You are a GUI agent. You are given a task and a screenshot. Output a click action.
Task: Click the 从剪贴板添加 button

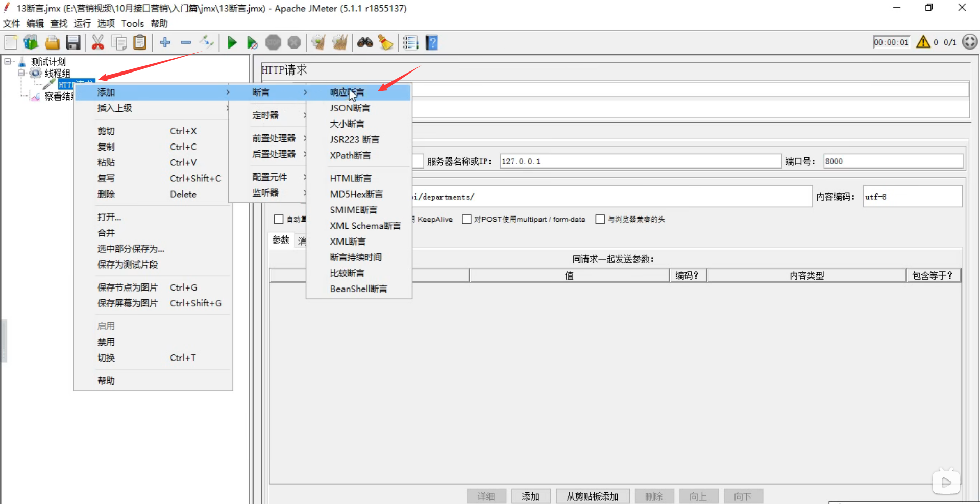coord(592,496)
